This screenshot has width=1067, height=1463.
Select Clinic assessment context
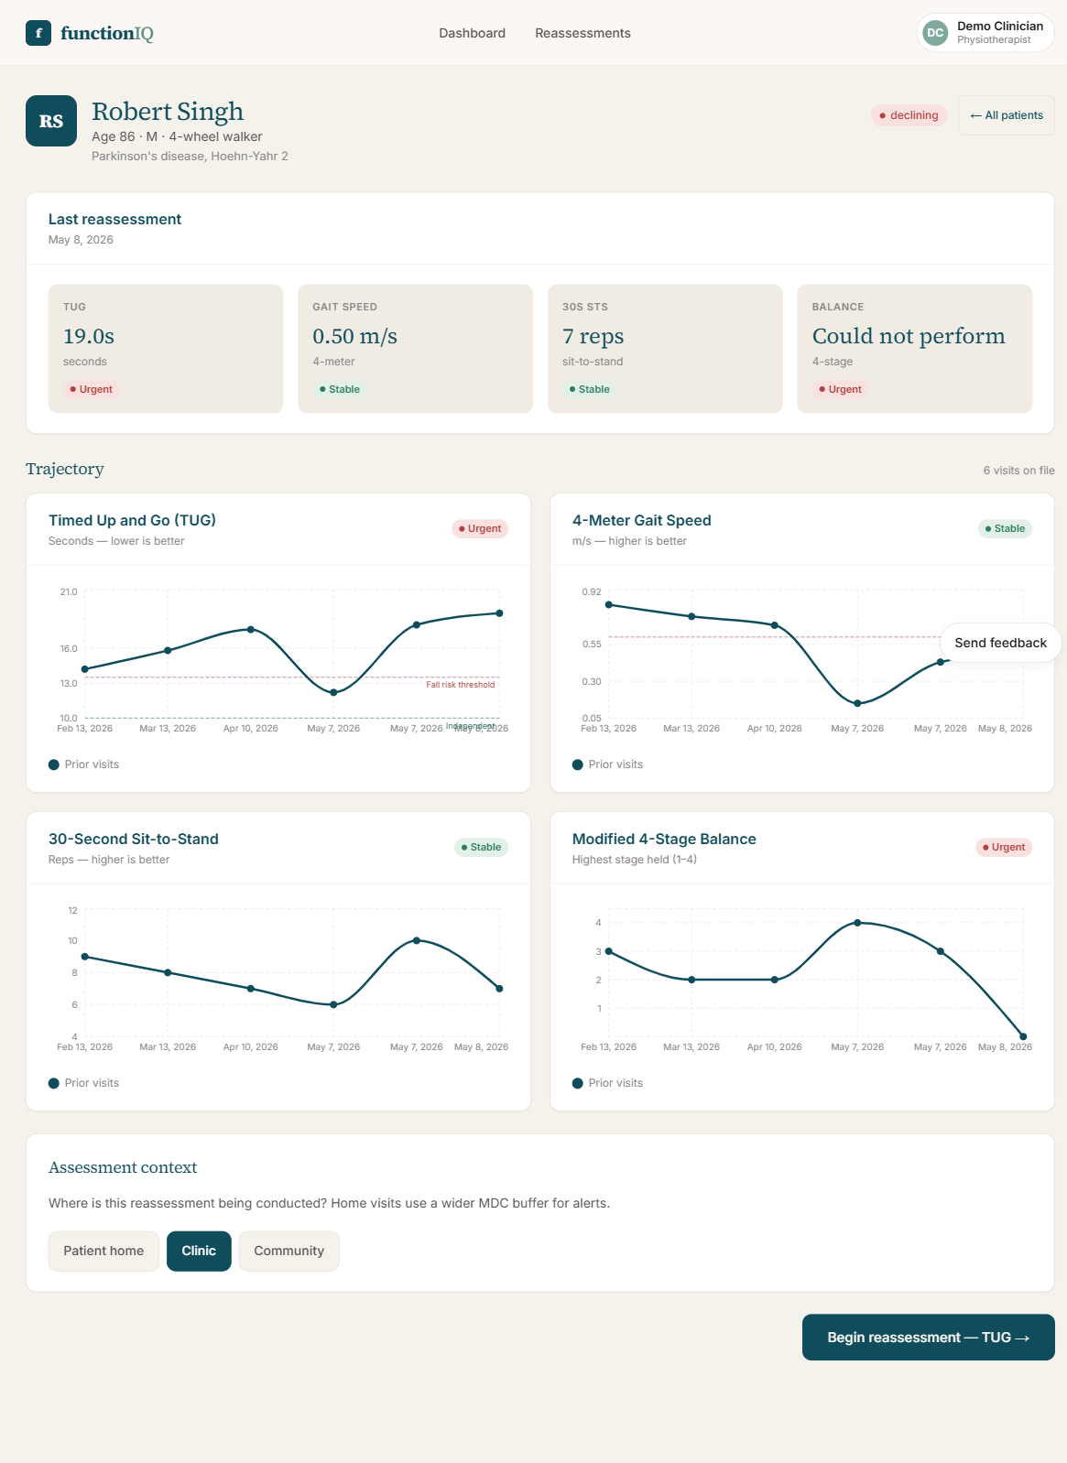tap(199, 1251)
